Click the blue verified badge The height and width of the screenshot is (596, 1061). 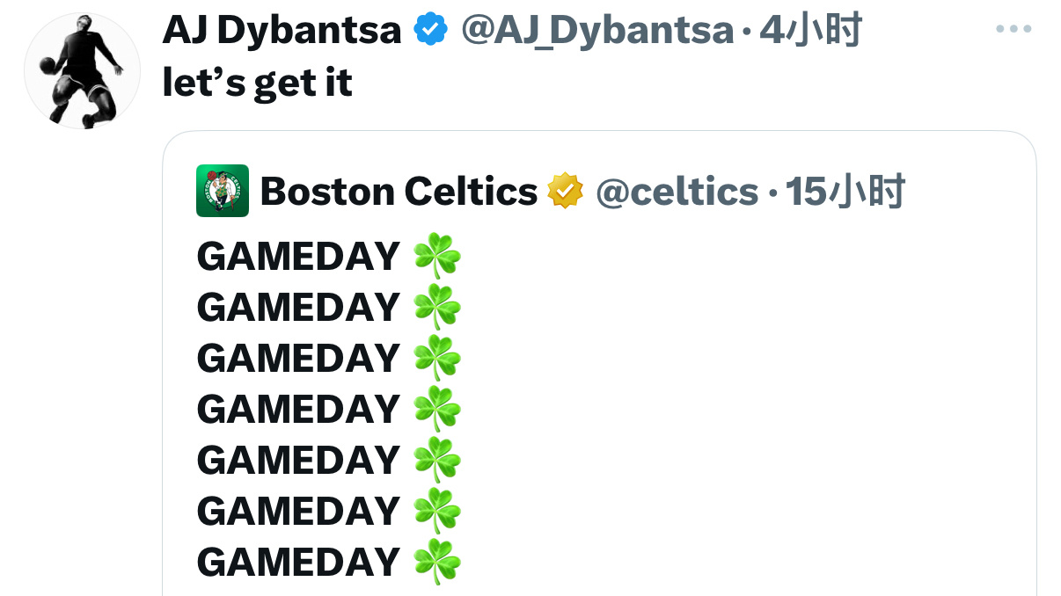(x=431, y=31)
